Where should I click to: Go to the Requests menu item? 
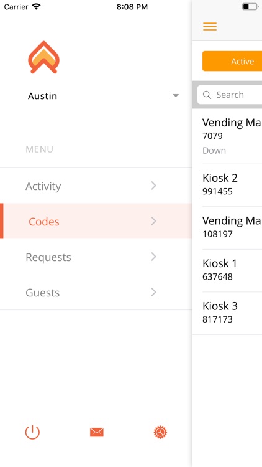point(96,257)
